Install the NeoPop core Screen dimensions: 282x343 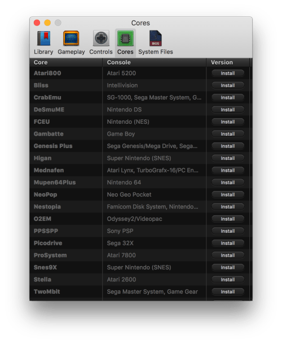(x=228, y=195)
